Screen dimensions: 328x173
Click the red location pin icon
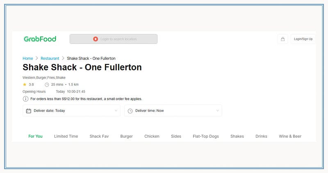pyautogui.click(x=96, y=39)
